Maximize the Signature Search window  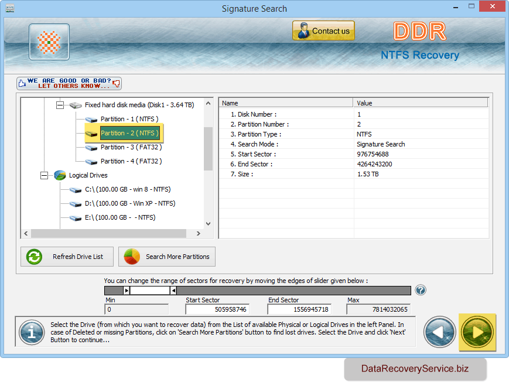(472, 6)
